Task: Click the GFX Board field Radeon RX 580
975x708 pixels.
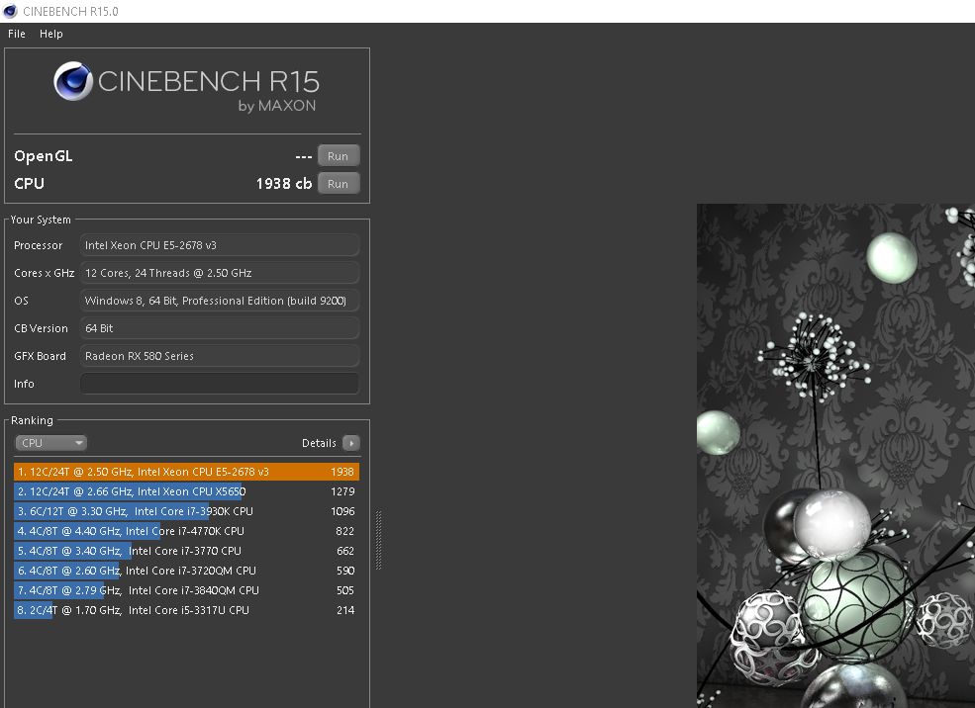Action: (x=220, y=356)
